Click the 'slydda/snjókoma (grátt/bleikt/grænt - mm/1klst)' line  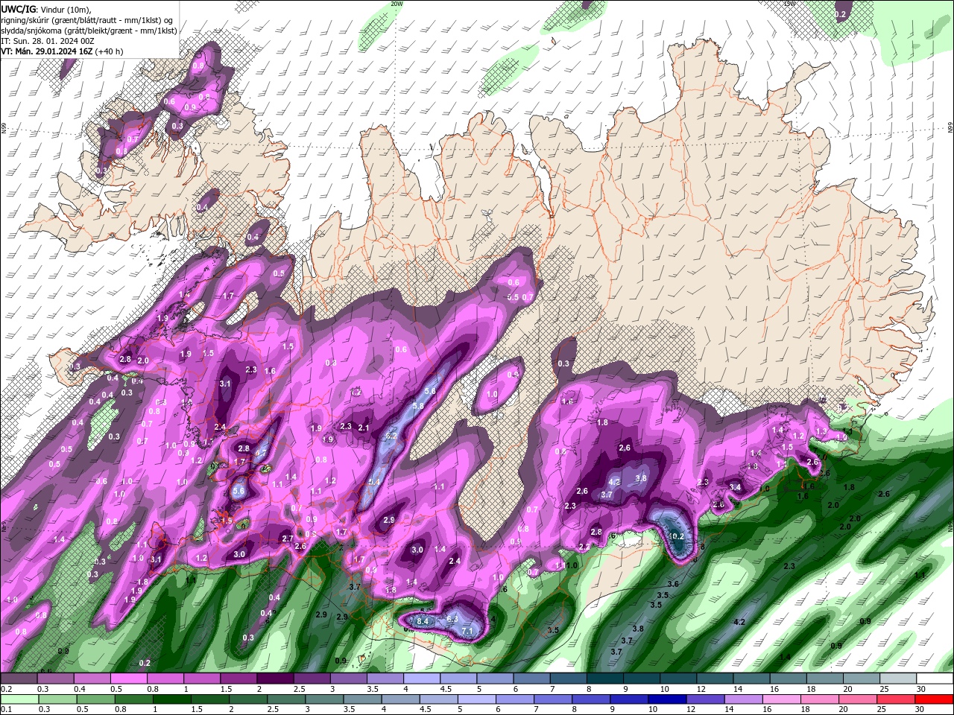pos(89,31)
